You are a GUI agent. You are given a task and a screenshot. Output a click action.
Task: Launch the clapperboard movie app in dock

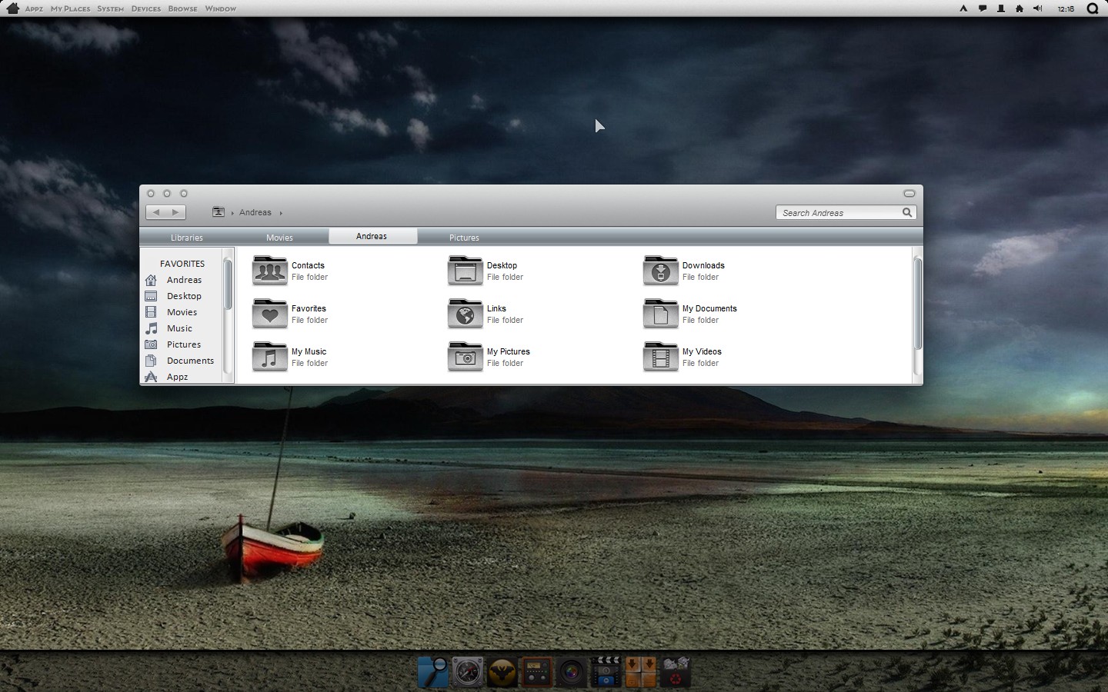click(x=606, y=671)
